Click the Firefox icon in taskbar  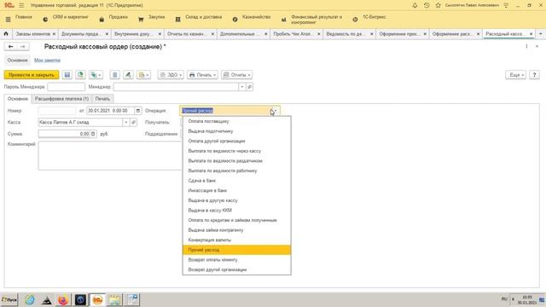63,299
